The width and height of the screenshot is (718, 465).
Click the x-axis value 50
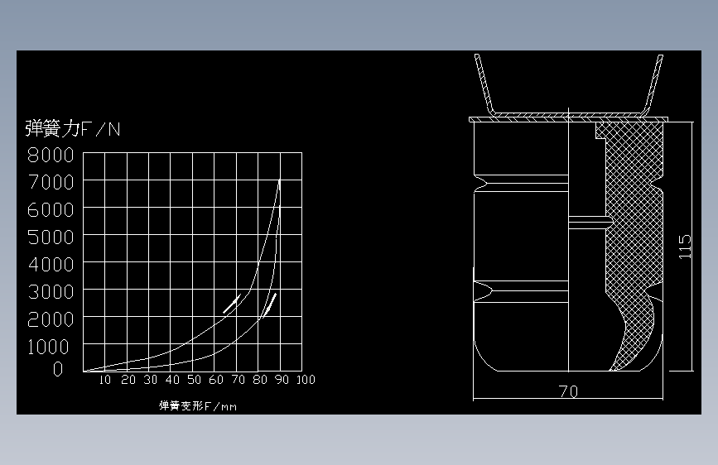194,380
